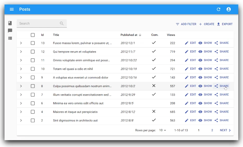Viewport: 243px width, 147px height.
Task: Check the checkbox for post 13
Action: [33, 43]
